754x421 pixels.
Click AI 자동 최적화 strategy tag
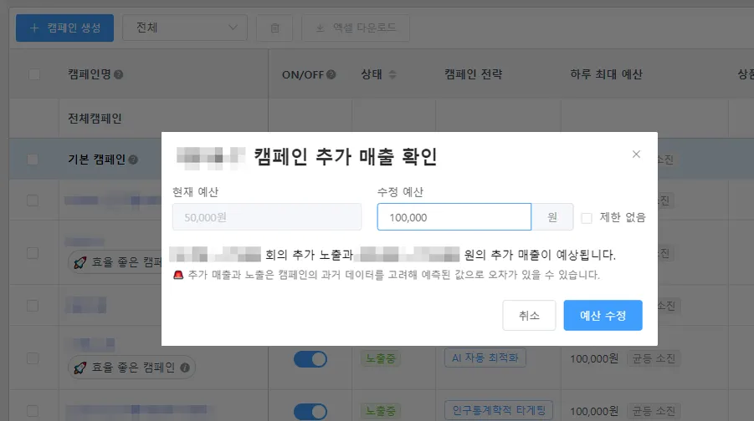[485, 358]
